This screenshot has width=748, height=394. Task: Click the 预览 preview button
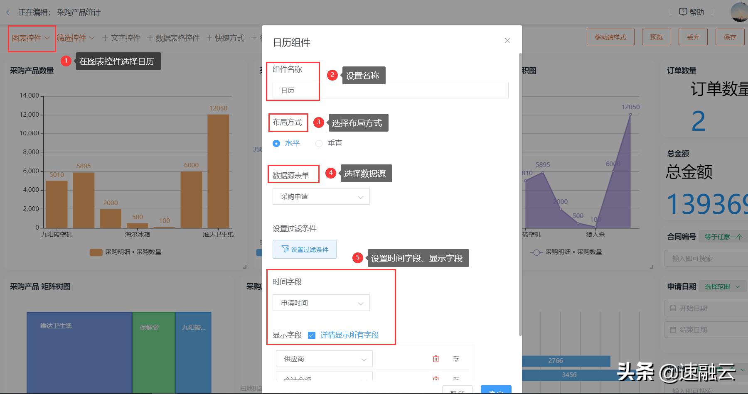[x=656, y=37]
